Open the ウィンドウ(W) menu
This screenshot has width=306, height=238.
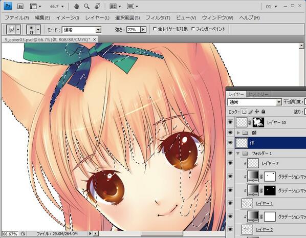click(217, 18)
